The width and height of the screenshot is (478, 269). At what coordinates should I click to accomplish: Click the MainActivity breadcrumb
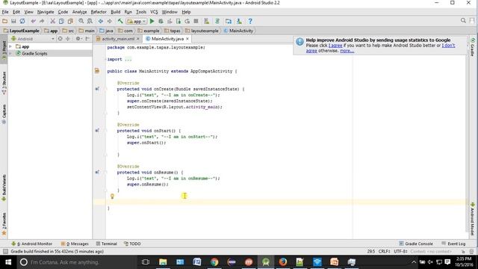[238, 31]
